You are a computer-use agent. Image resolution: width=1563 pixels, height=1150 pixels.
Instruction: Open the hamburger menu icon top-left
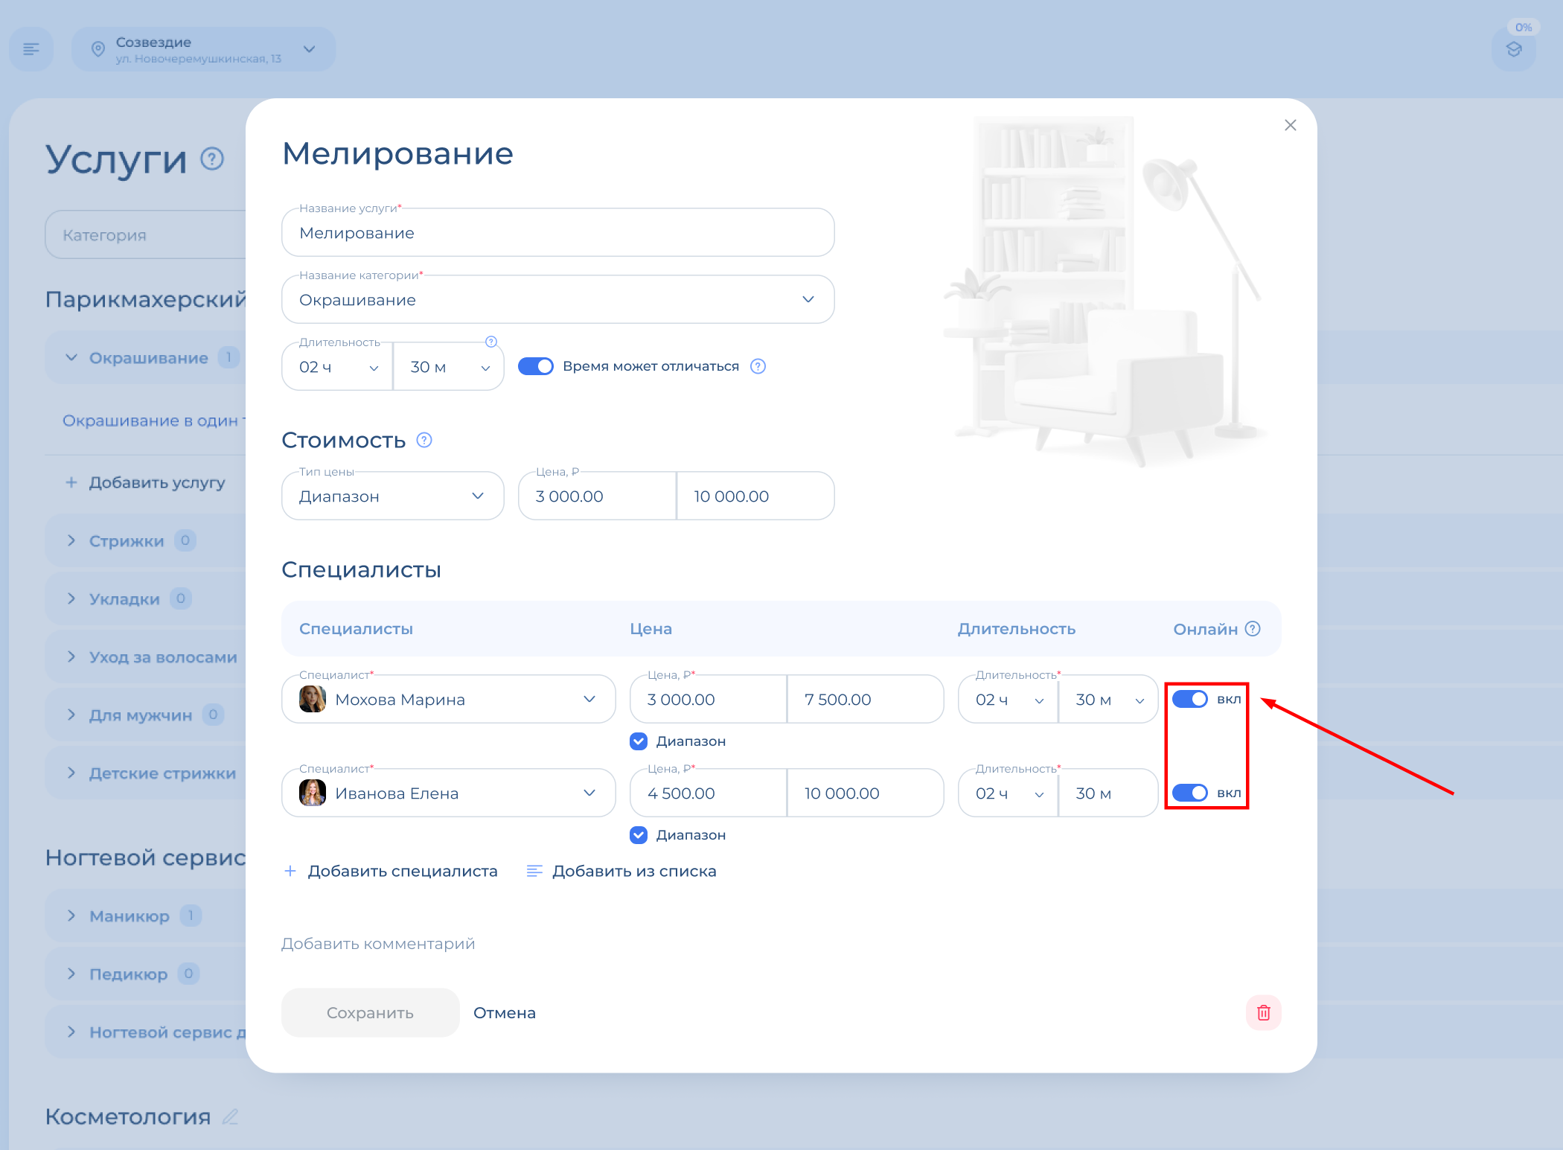[31, 49]
